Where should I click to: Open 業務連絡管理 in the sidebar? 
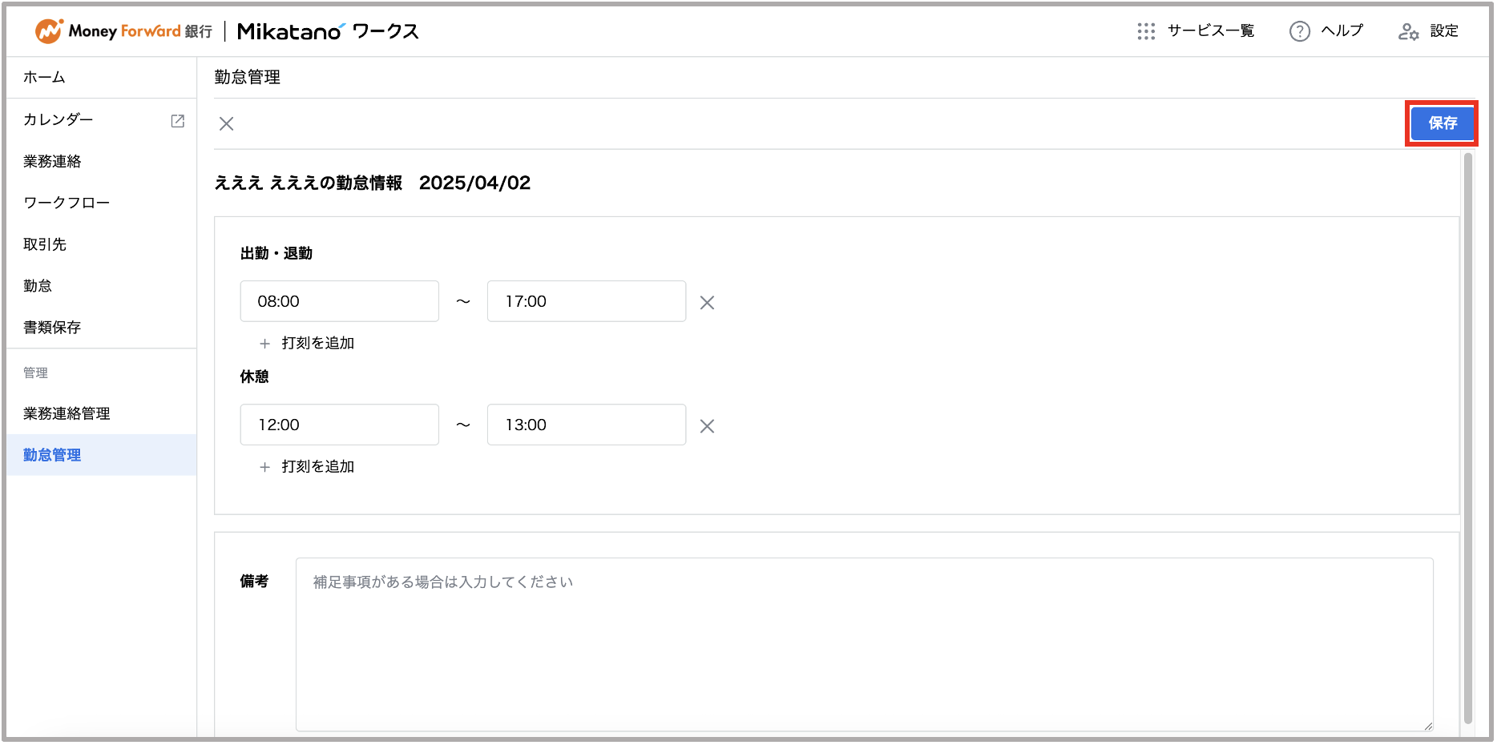tap(102, 413)
